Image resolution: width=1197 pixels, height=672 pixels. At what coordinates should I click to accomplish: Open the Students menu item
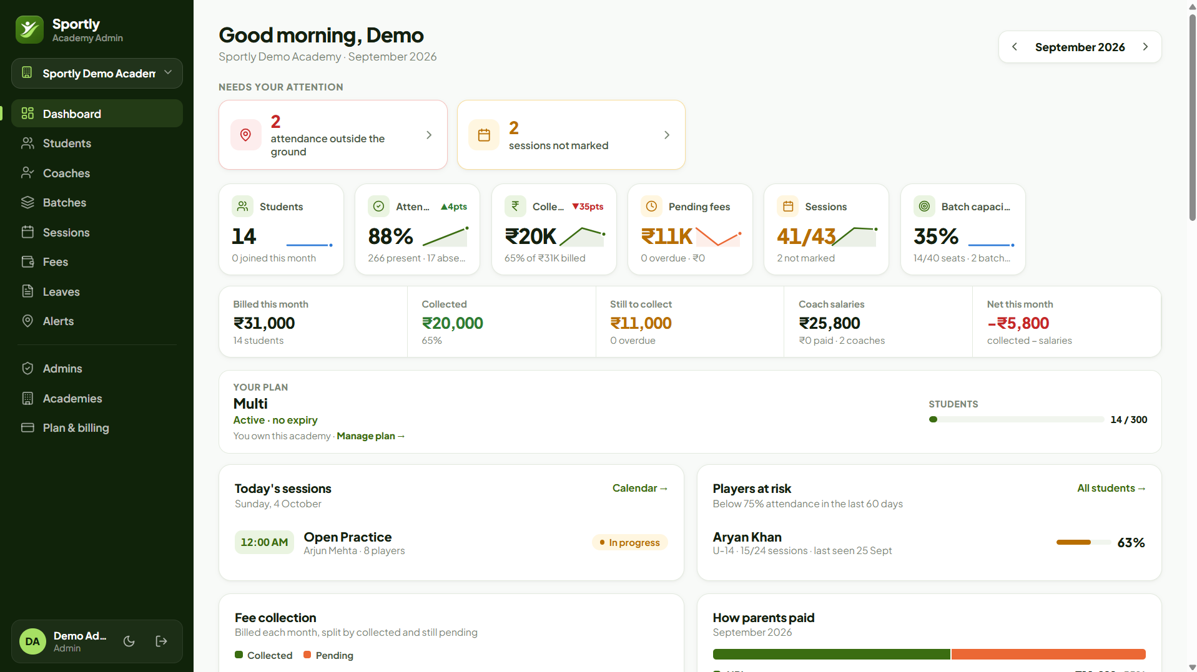click(x=97, y=144)
